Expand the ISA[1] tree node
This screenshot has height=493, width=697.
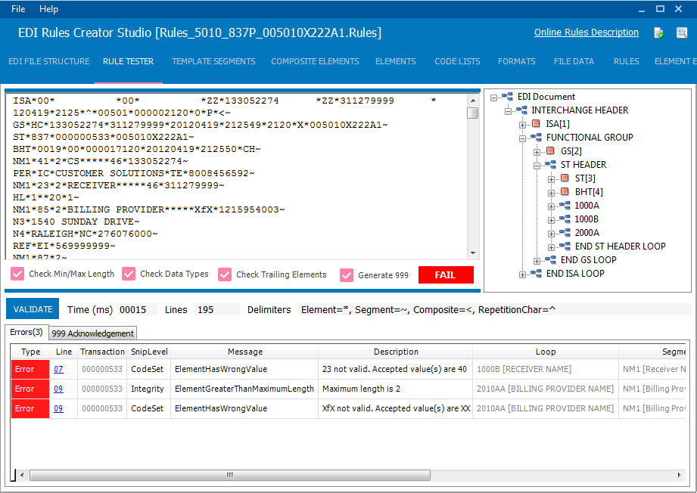(x=523, y=126)
